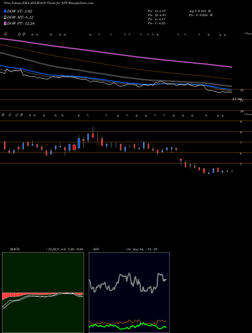This screenshot has width=252, height=333.
Task: Click the last candlestick on the right
Action: point(232,171)
